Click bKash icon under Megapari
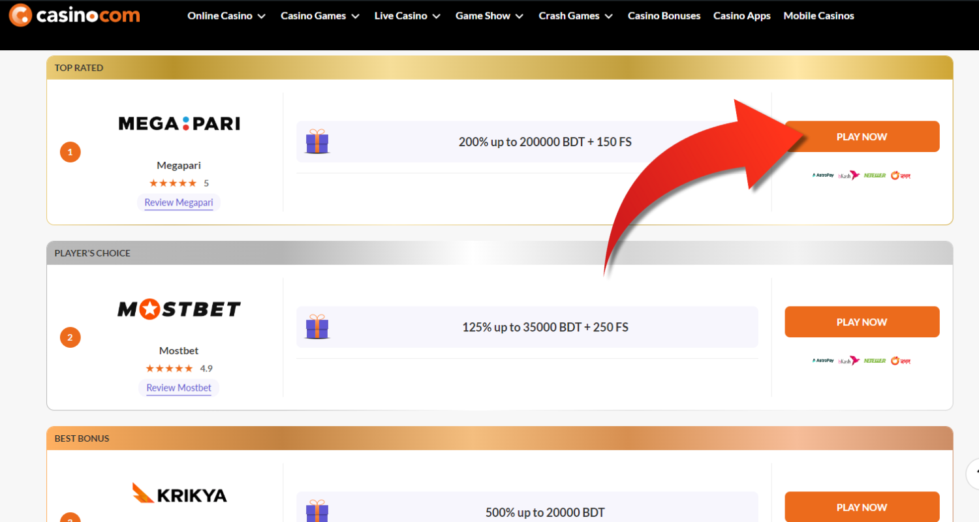Viewport: 979px width, 522px height. tap(849, 176)
